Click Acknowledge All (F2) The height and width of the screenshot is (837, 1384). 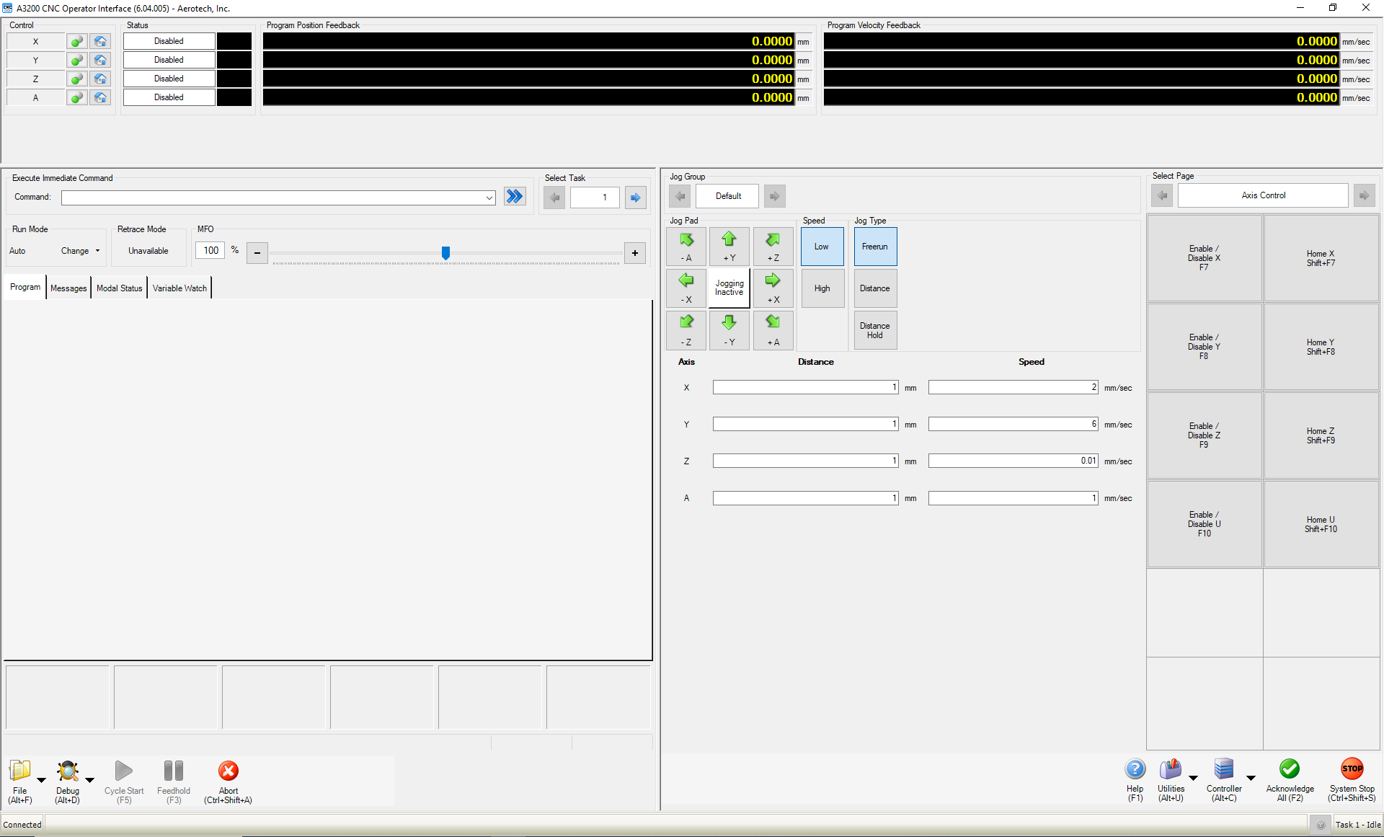coord(1290,780)
